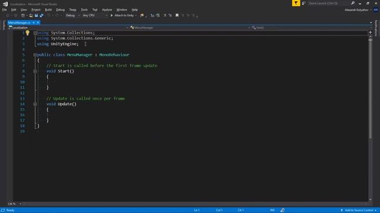Toggle the bookmark toolbar icon

pyautogui.click(x=177, y=15)
